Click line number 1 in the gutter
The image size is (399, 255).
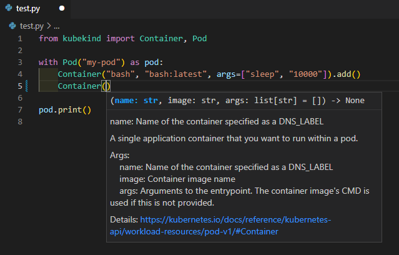(x=20, y=39)
